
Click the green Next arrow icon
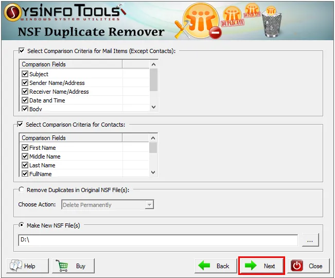[251, 266]
